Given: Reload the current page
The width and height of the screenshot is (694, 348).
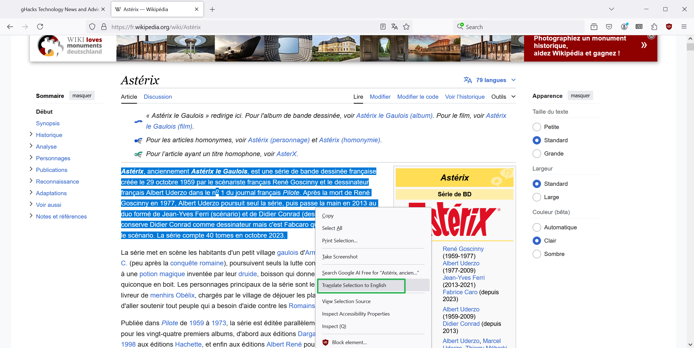Looking at the screenshot, I should pos(40,27).
